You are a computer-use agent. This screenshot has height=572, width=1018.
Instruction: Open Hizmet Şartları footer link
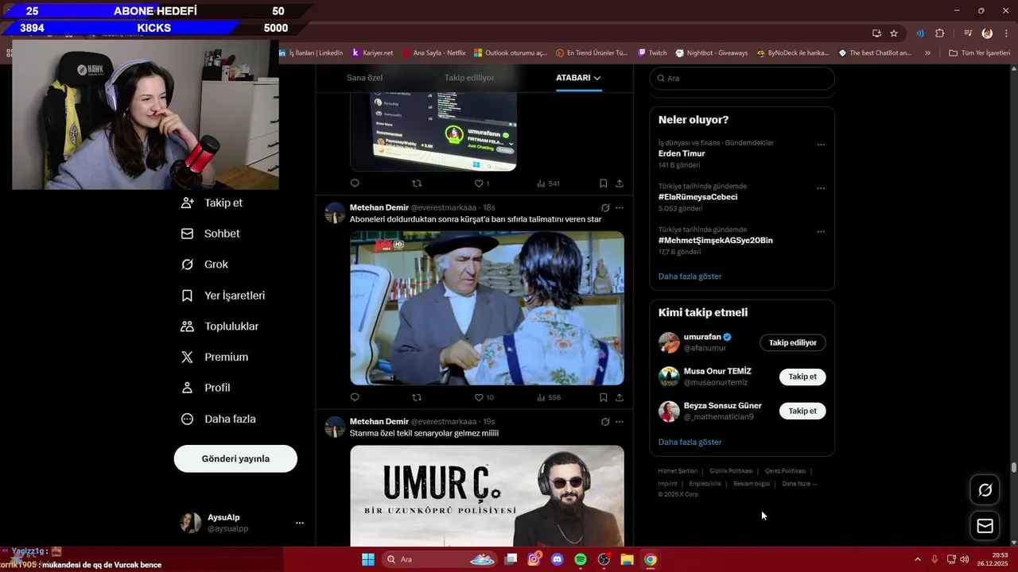[x=678, y=471]
